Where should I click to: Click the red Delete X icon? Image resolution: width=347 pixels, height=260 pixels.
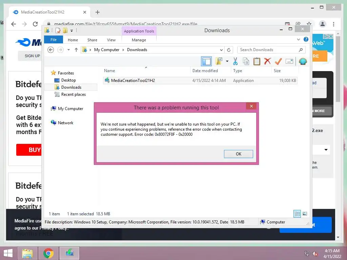point(267,61)
